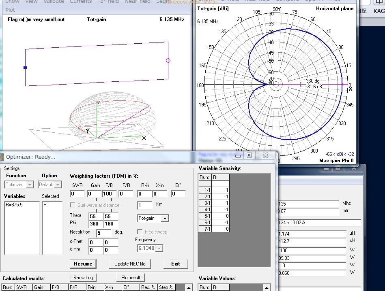This screenshot has height=291, width=385.
Task: Click the second d-Phi field
Action: pos(111,250)
